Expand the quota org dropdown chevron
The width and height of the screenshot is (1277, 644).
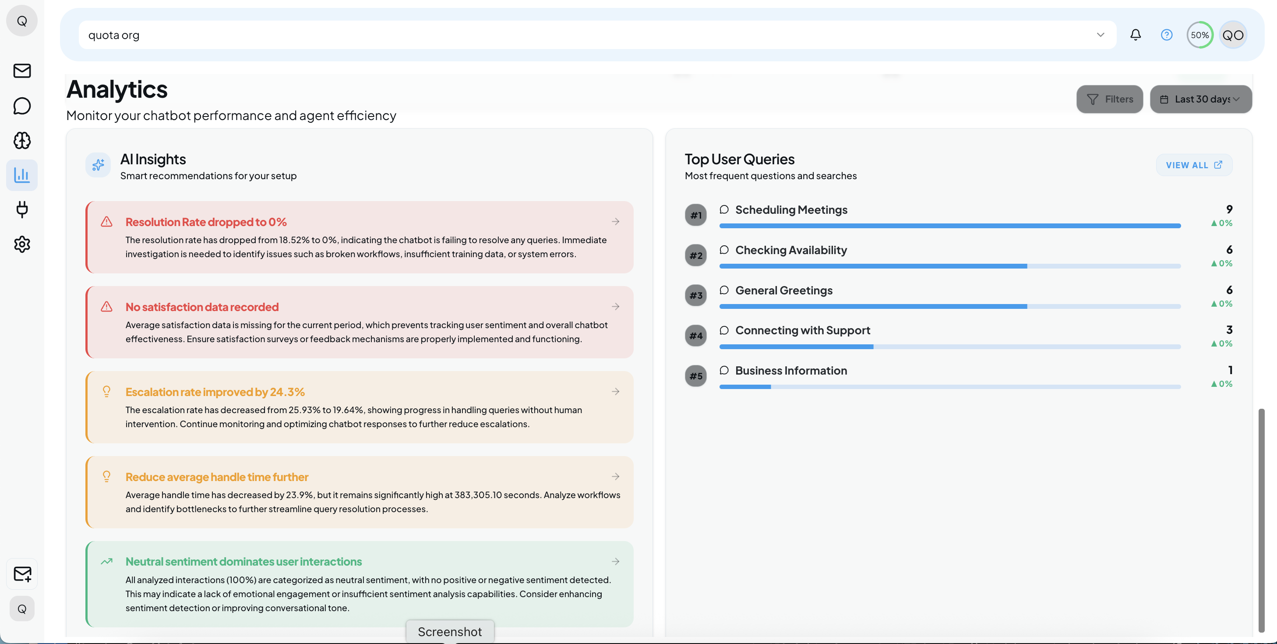click(1101, 35)
